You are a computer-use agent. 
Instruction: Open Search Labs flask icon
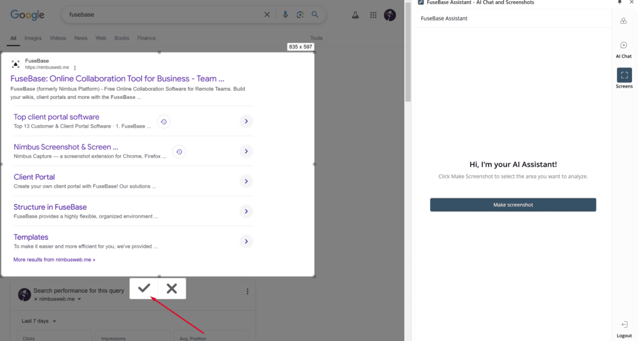point(356,15)
